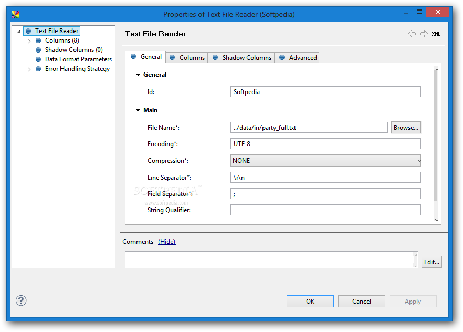Select Error Handling Strategy in the tree
Image resolution: width=463 pixels, height=332 pixels.
(77, 69)
